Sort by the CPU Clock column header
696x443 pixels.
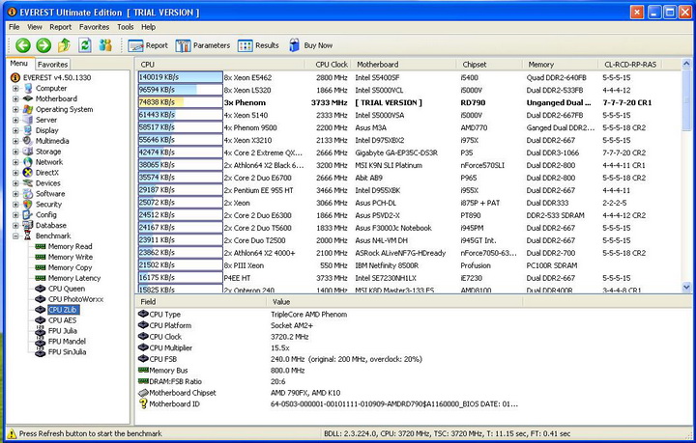coord(329,65)
